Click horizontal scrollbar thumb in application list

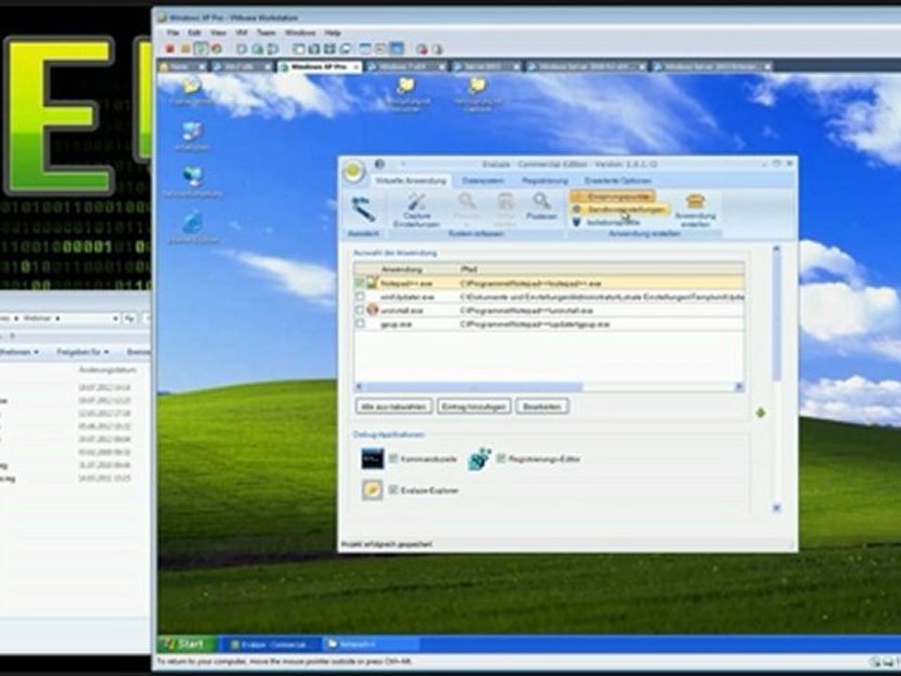(x=474, y=387)
